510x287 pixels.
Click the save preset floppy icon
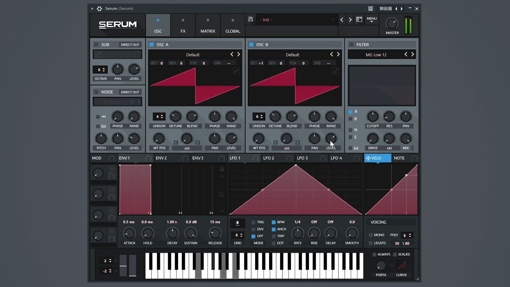point(251,19)
